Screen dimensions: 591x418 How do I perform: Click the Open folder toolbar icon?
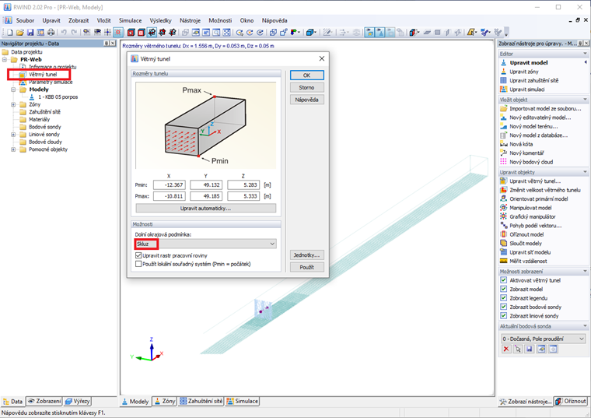(20, 33)
